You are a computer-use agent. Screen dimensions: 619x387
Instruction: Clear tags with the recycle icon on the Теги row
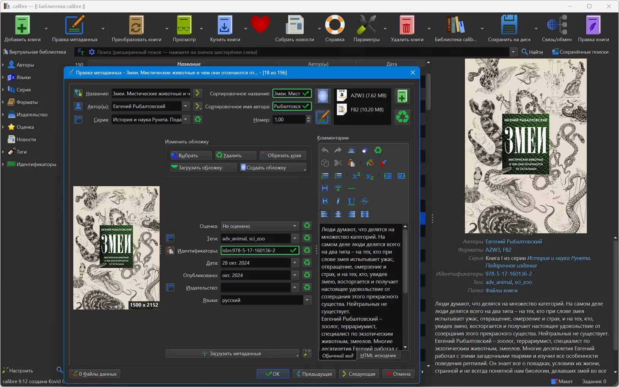[x=307, y=238]
